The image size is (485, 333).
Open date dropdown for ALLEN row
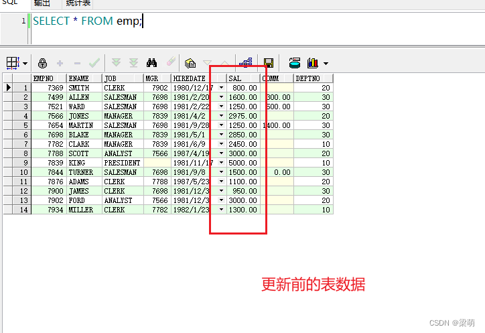pos(222,97)
